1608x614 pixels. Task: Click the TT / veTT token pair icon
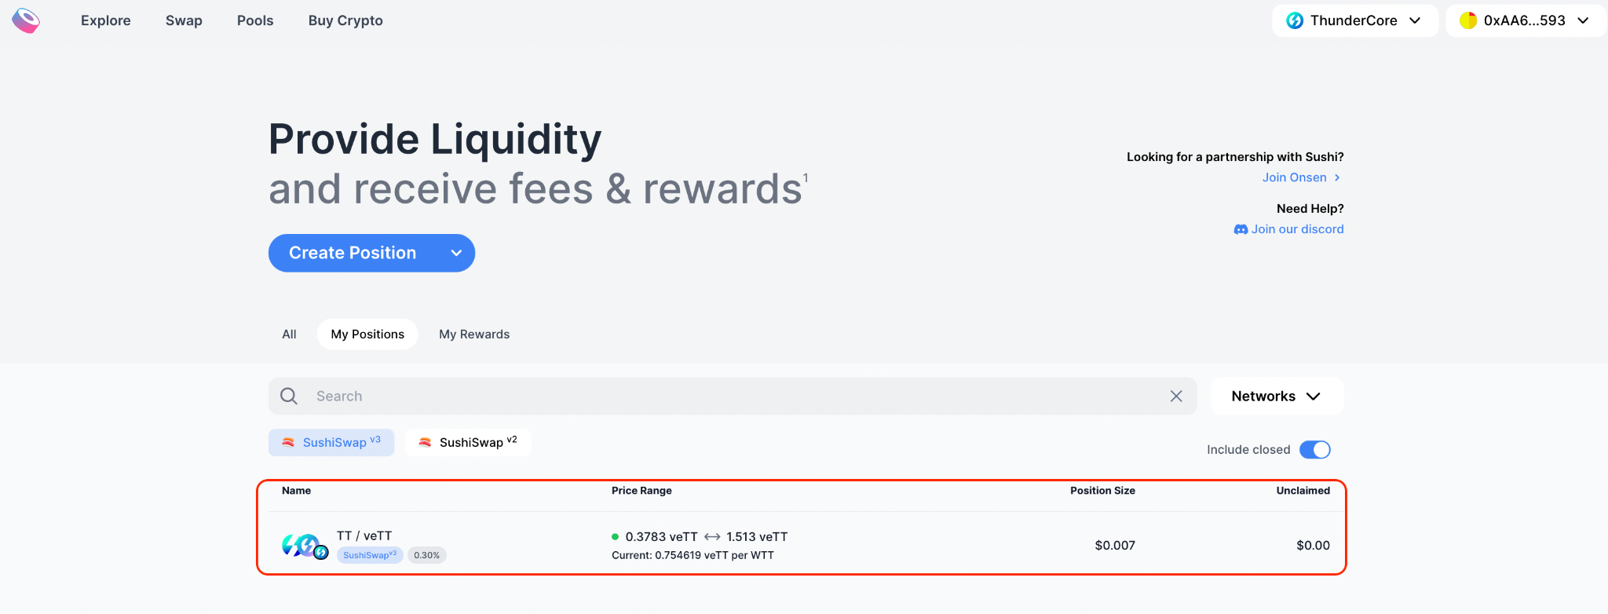click(304, 546)
